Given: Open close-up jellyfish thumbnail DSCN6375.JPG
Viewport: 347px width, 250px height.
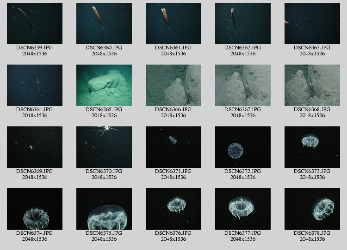Looking at the screenshot, I should pyautogui.click(x=104, y=209).
